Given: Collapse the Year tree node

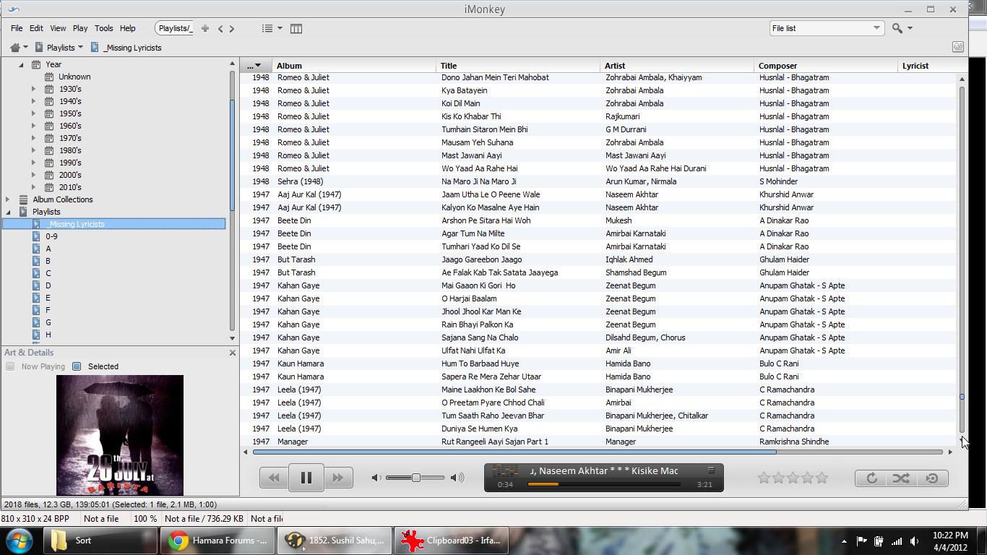Looking at the screenshot, I should coord(21,64).
